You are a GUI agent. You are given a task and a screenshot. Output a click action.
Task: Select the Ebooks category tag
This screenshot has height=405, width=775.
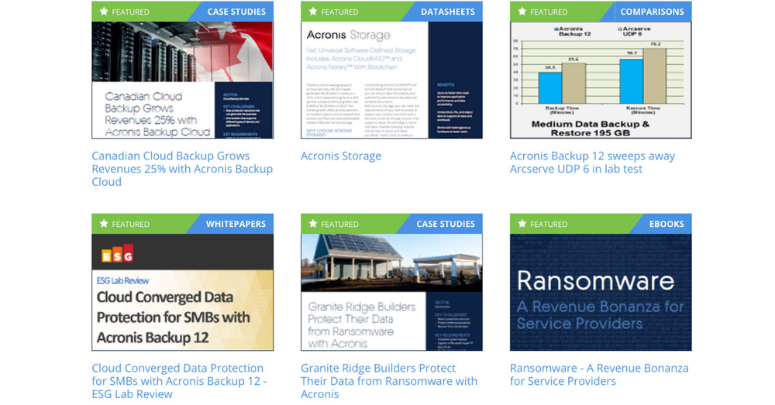(666, 224)
